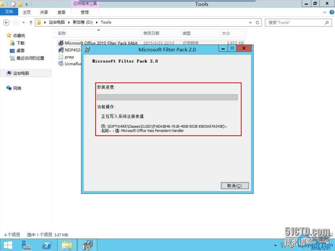
Task: Open Explorer help via question mark icon
Action: (x=332, y=12)
